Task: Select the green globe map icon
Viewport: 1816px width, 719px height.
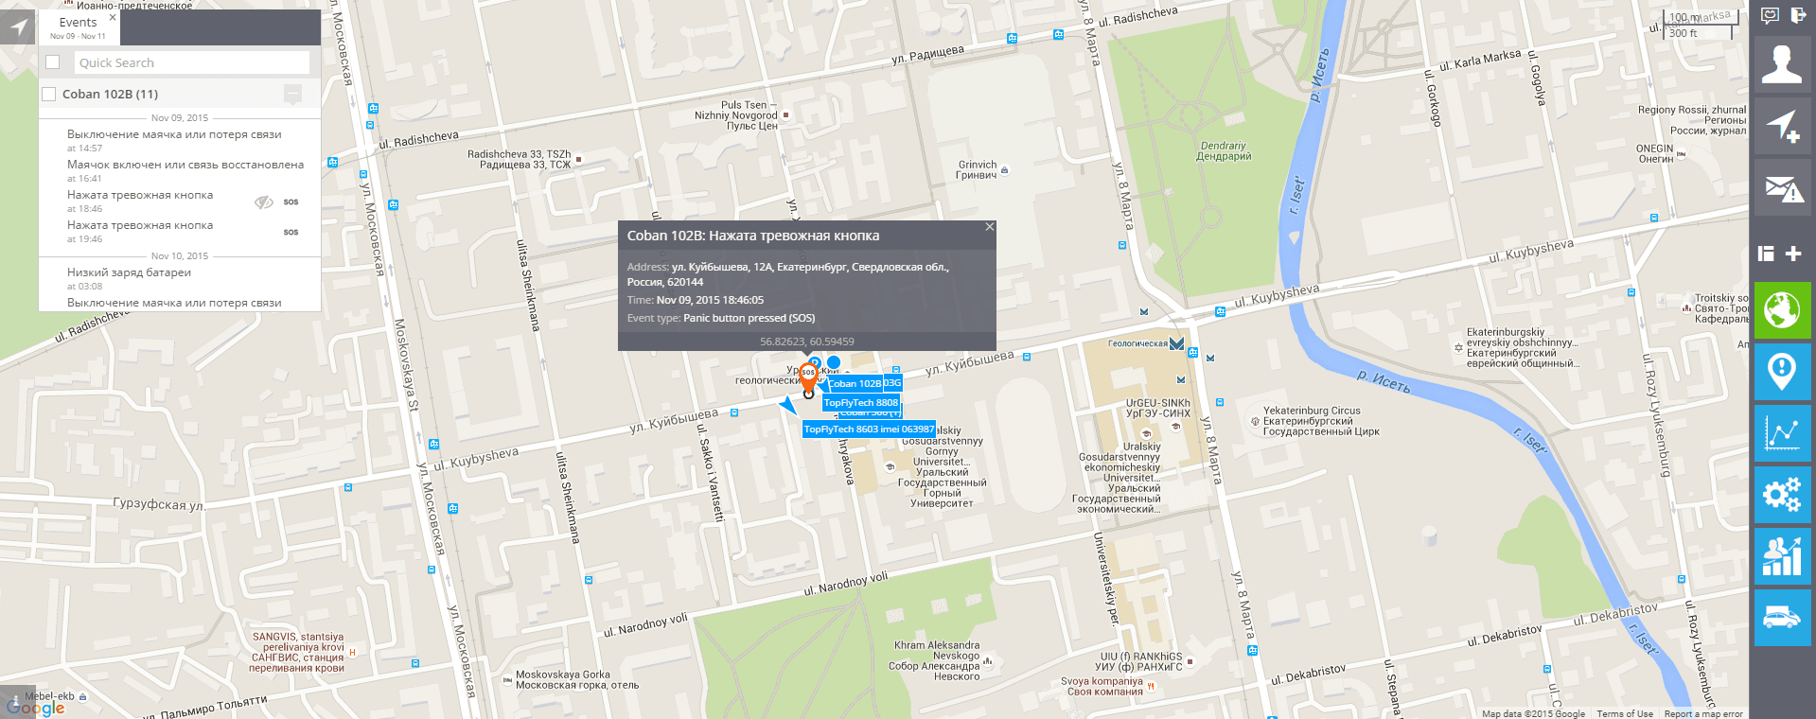Action: click(1782, 309)
